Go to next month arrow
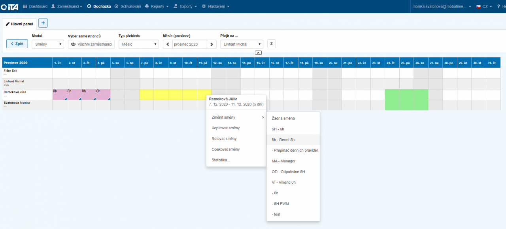The height and width of the screenshot is (229, 506). [212, 45]
